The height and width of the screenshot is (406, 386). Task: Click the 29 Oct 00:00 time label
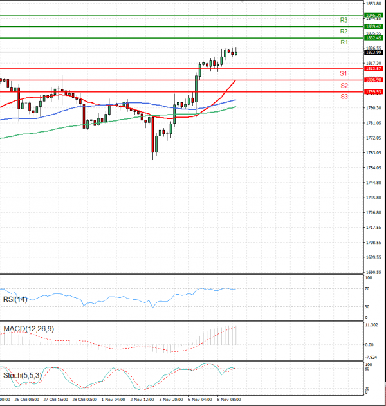click(85, 400)
